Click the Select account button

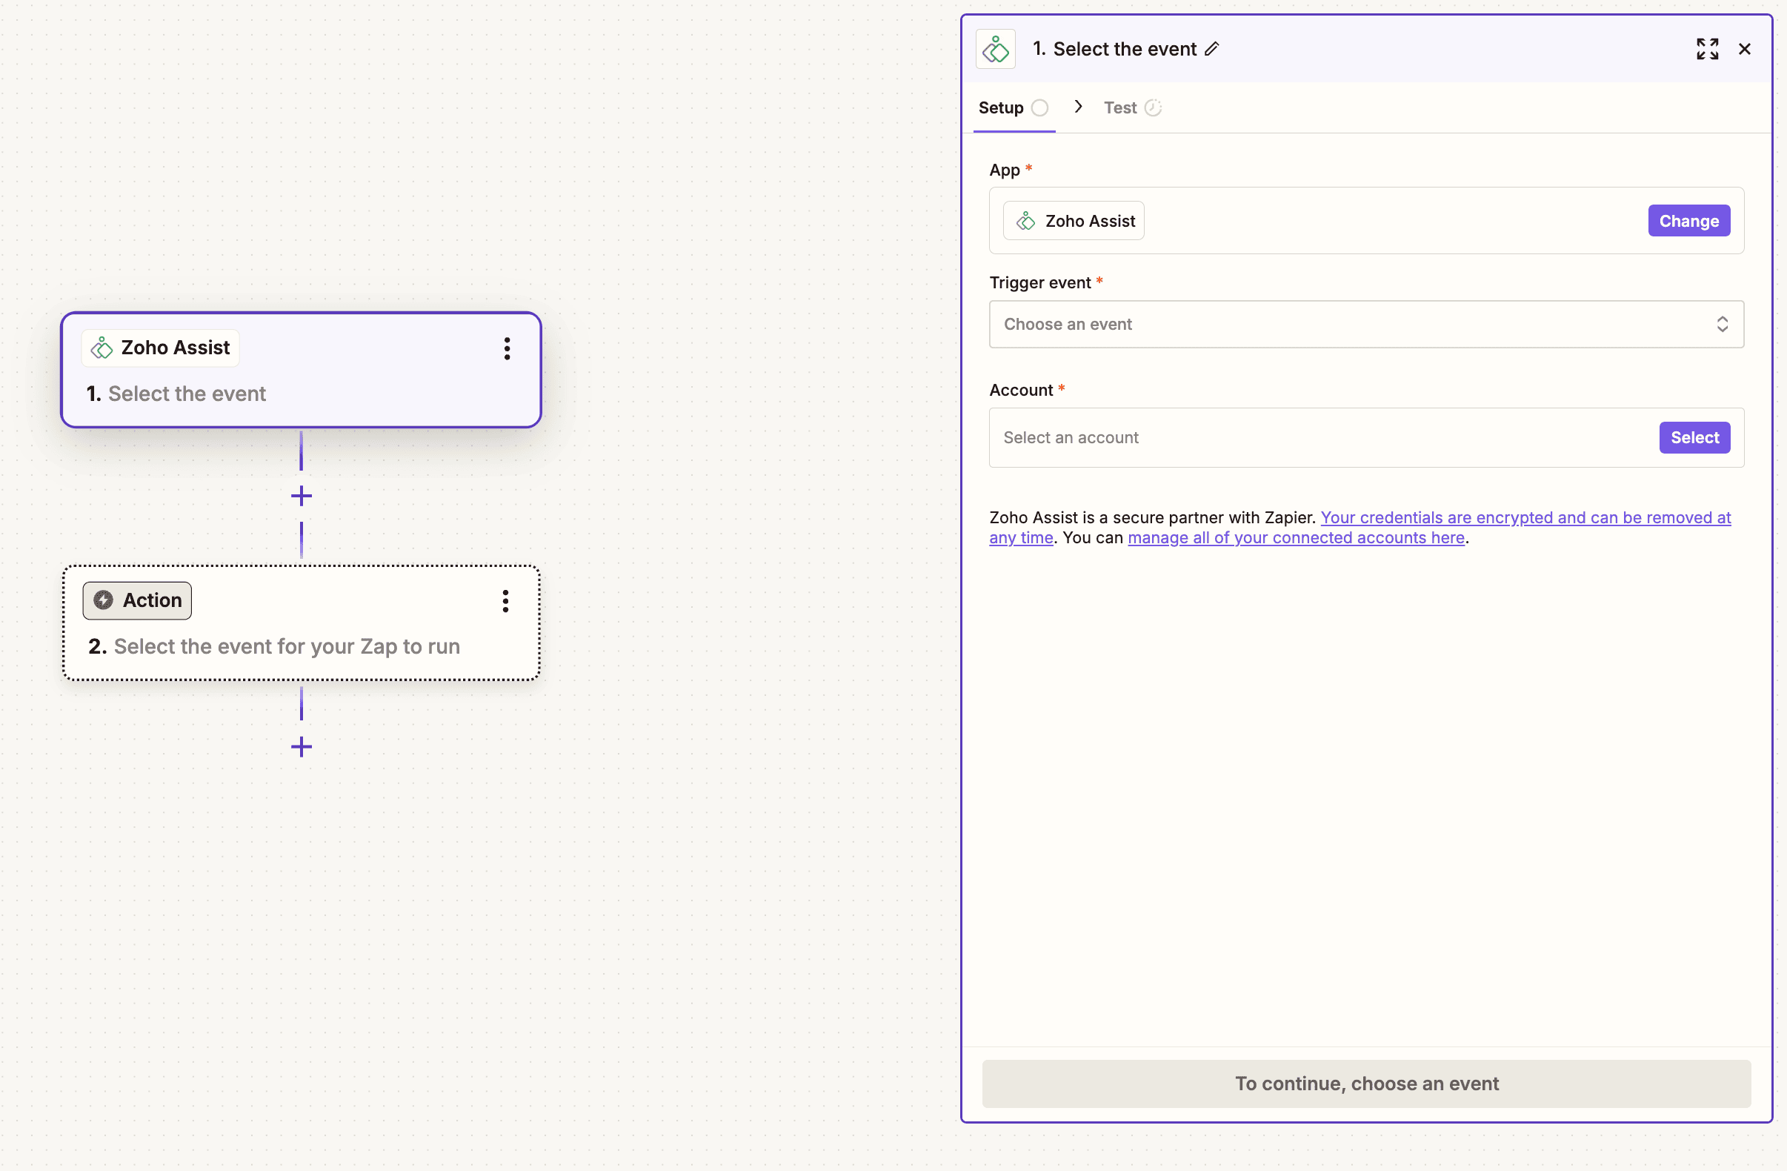click(1694, 438)
